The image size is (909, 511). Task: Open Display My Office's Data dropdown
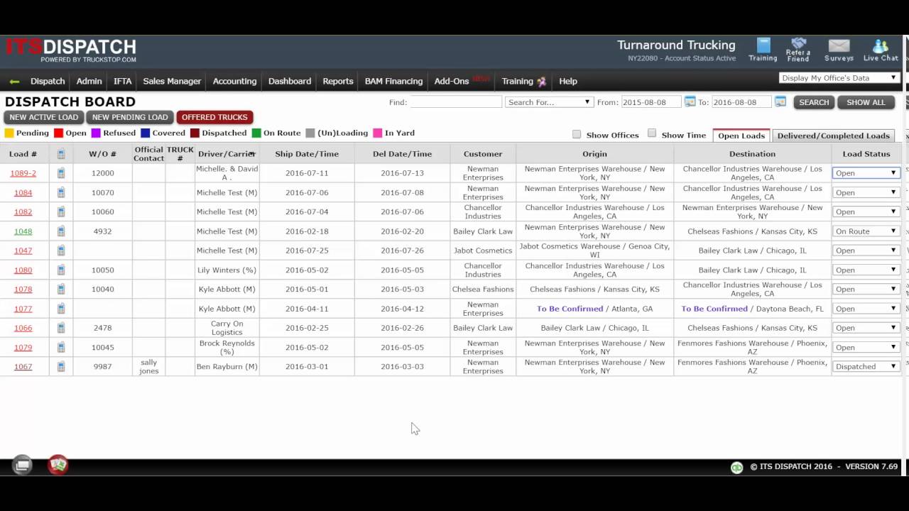point(839,78)
